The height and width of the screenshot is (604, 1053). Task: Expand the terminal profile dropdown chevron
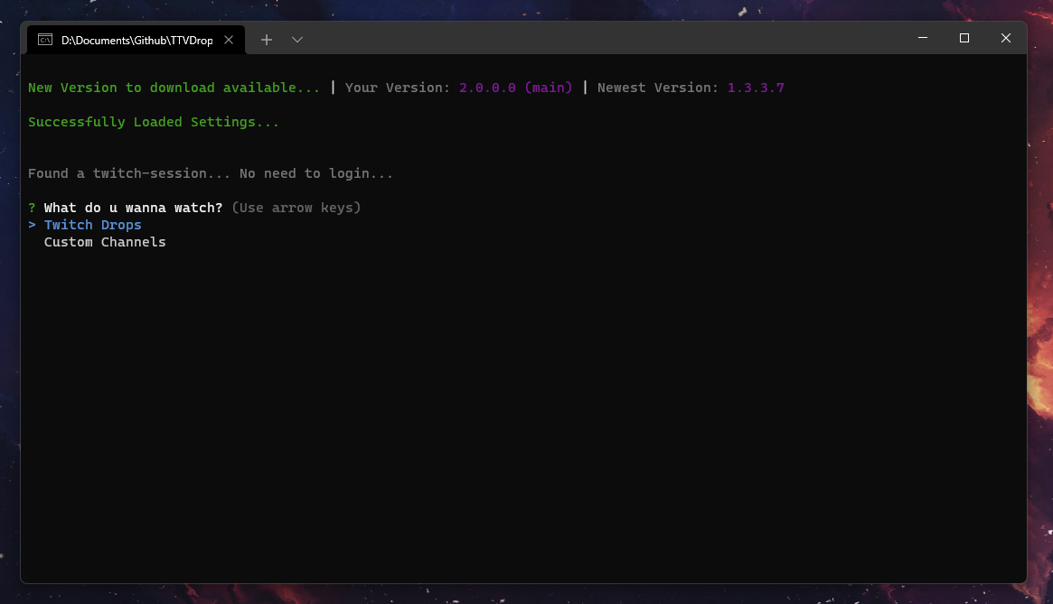297,40
